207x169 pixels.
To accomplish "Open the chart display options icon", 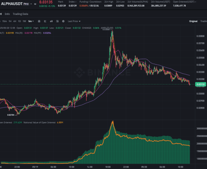I will [57, 21].
